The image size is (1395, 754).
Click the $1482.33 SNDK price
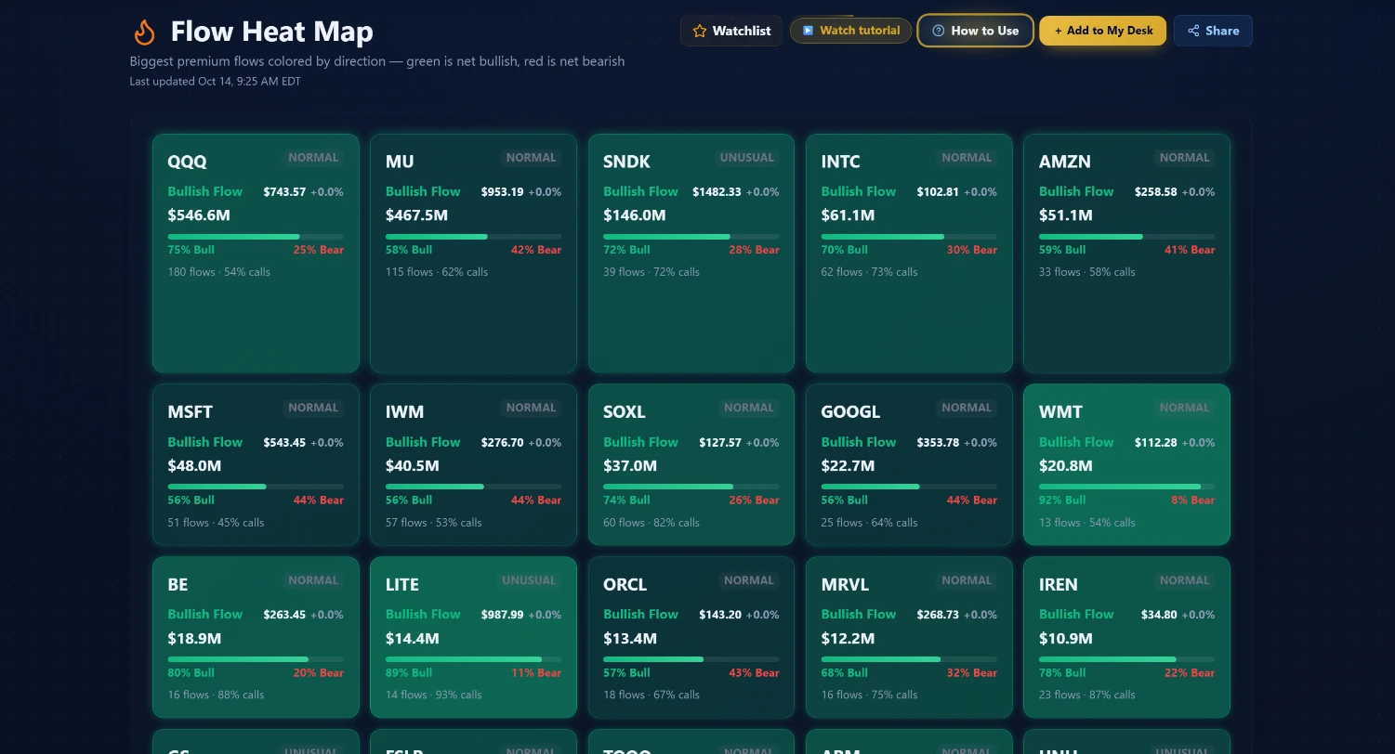click(717, 192)
